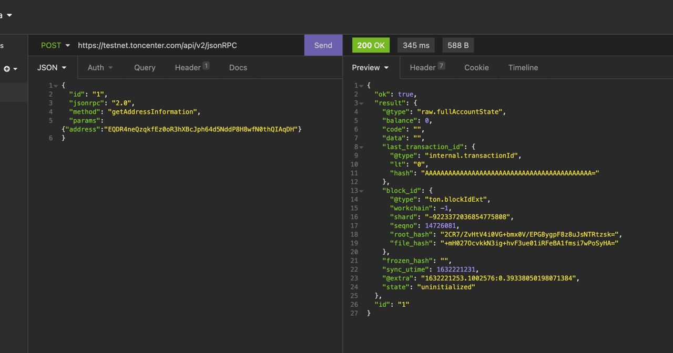Click the file_hash value starting with +mH027
The height and width of the screenshot is (353, 673).
(x=529, y=243)
